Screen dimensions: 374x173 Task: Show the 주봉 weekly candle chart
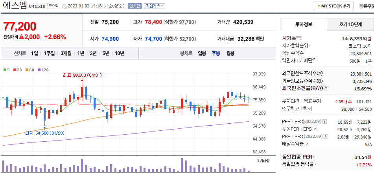tap(216, 53)
